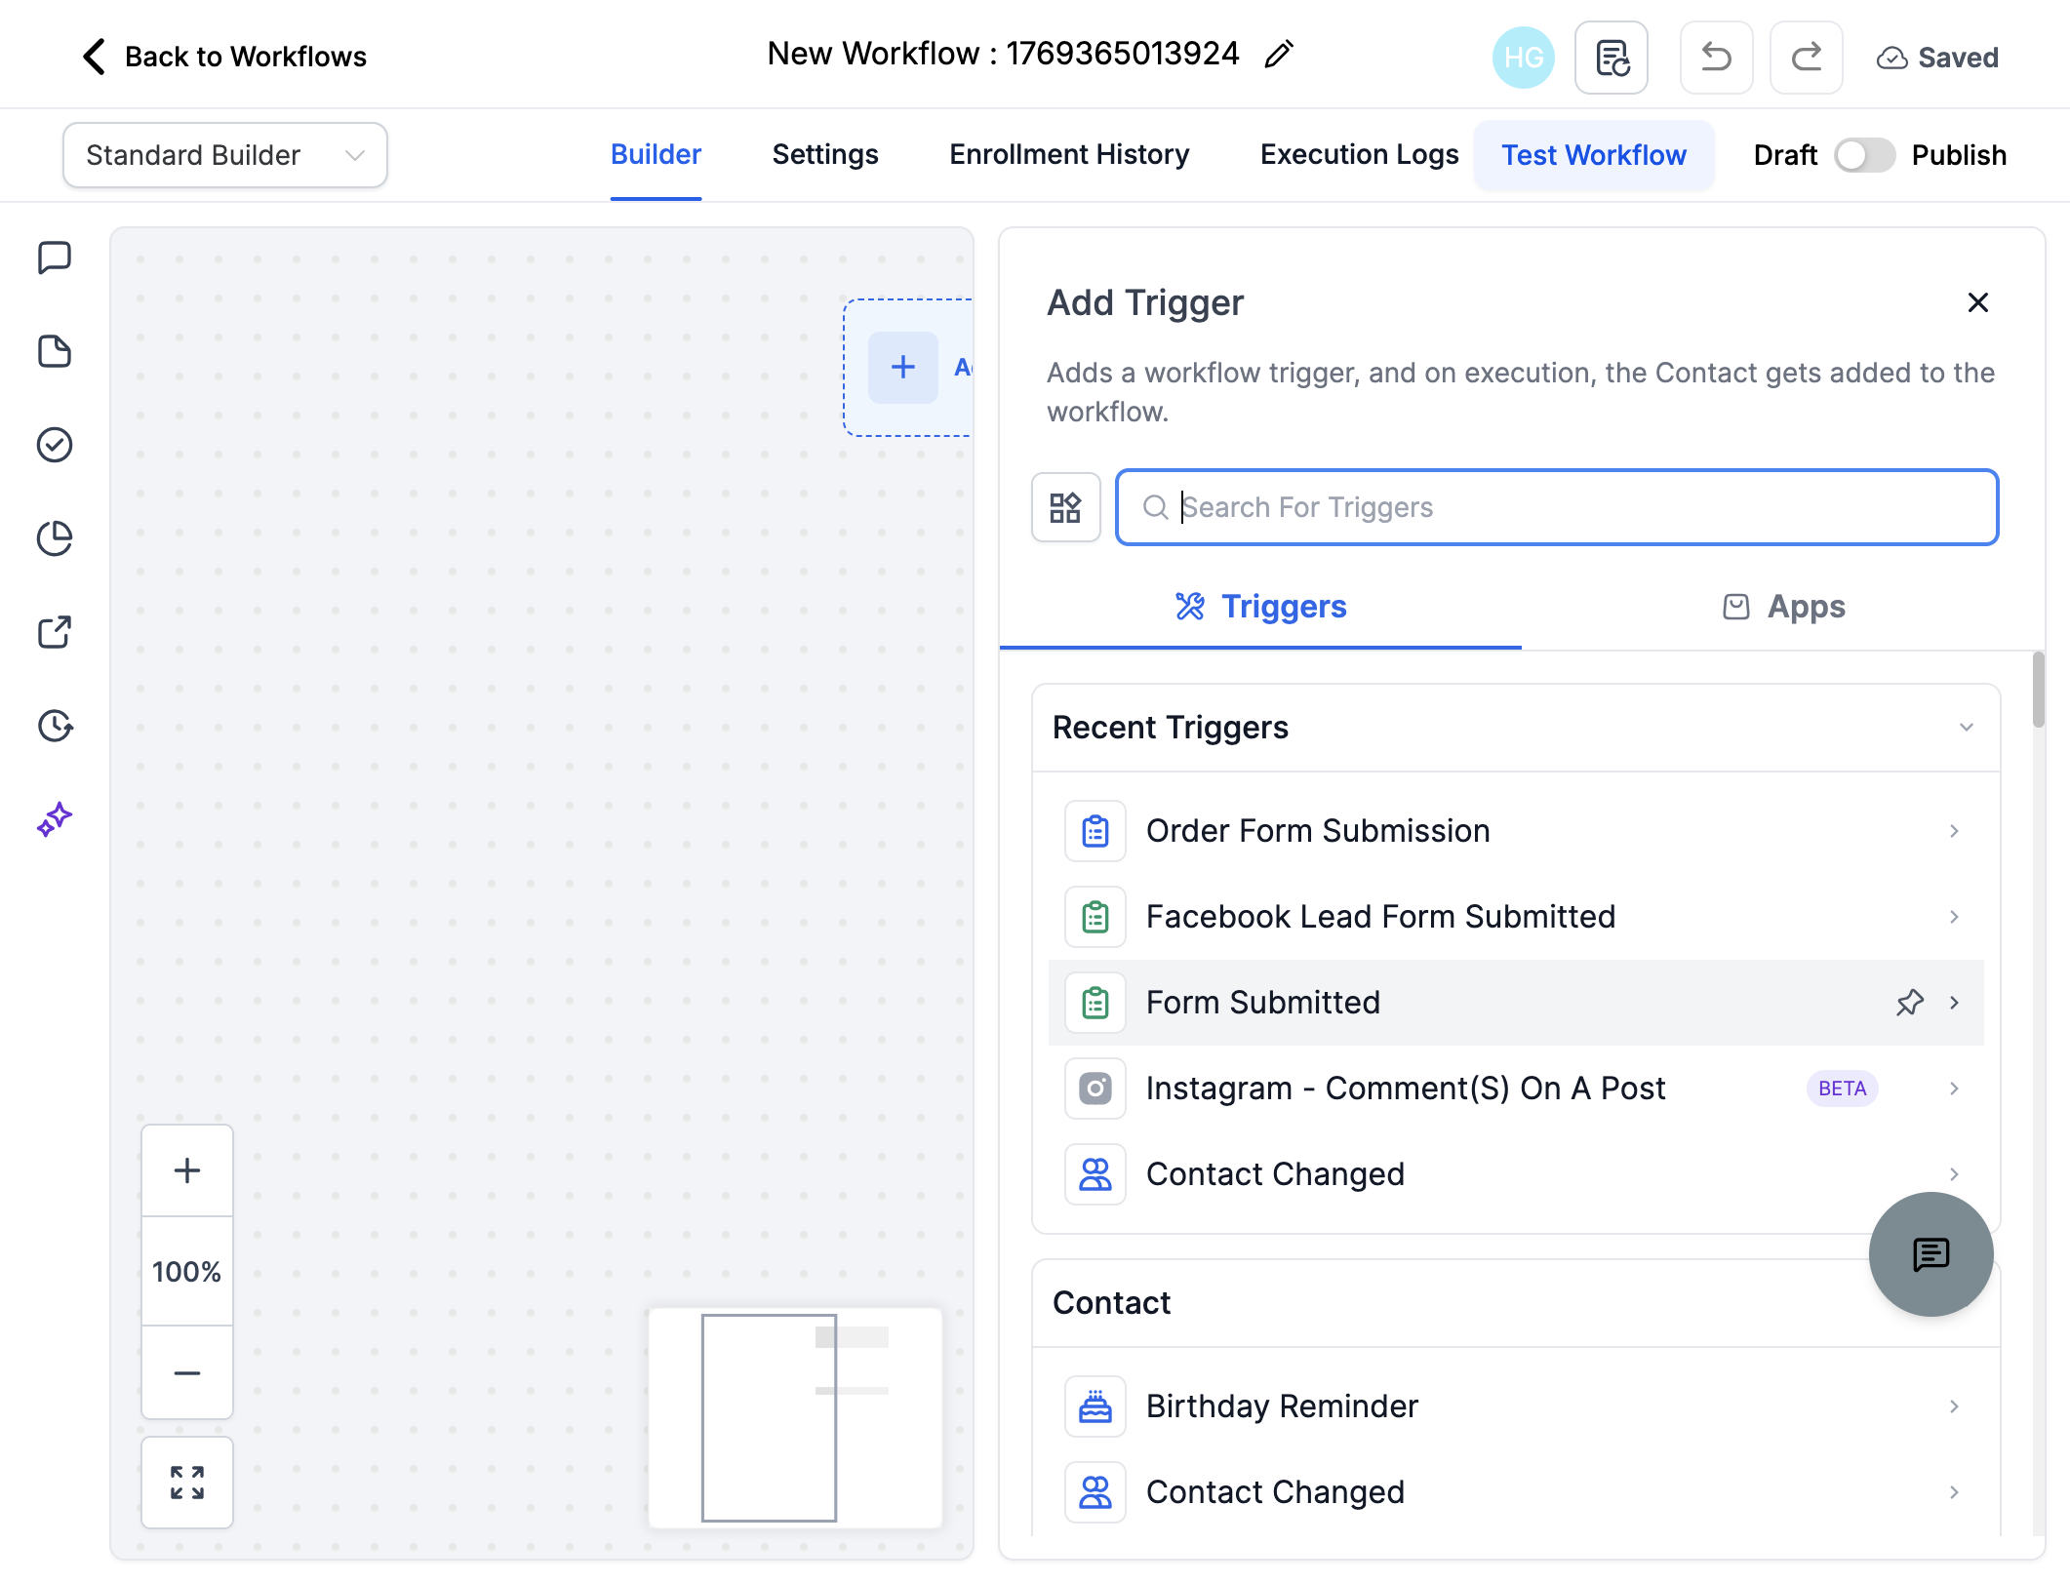Viewport: 2070px width, 1584px height.
Task: Click the Test Workflow button
Action: 1594,155
